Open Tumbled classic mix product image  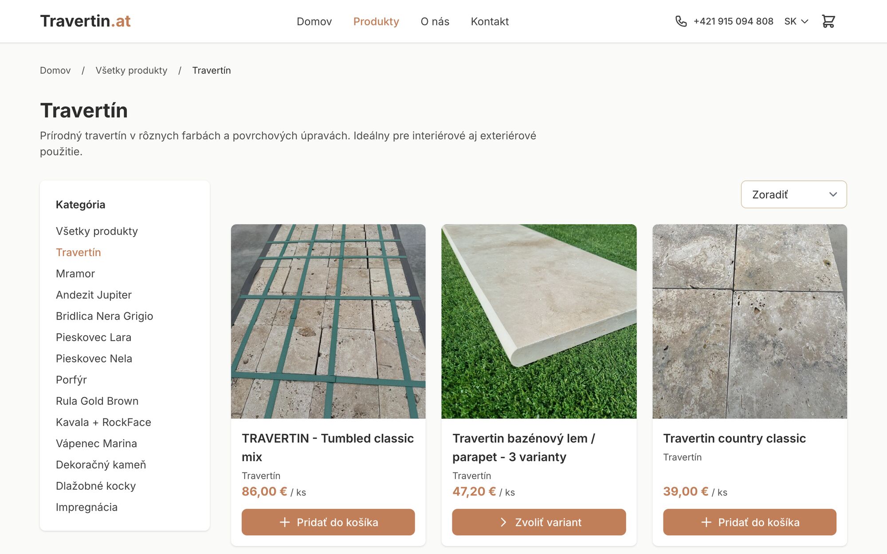[328, 321]
